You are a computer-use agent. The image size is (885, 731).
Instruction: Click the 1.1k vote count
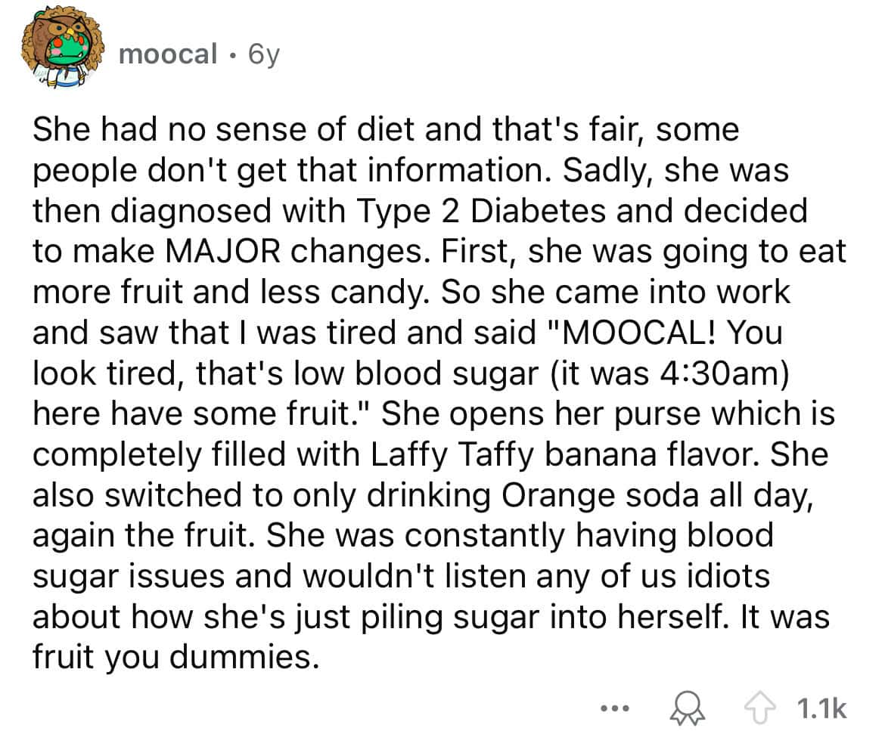tap(820, 708)
